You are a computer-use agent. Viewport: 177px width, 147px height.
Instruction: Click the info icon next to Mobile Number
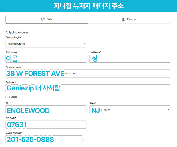coord(85,139)
